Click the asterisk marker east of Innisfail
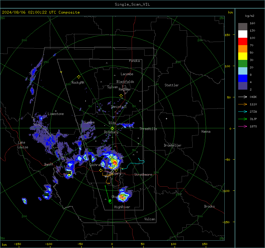This screenshot has height=248, width=265. tap(140, 101)
